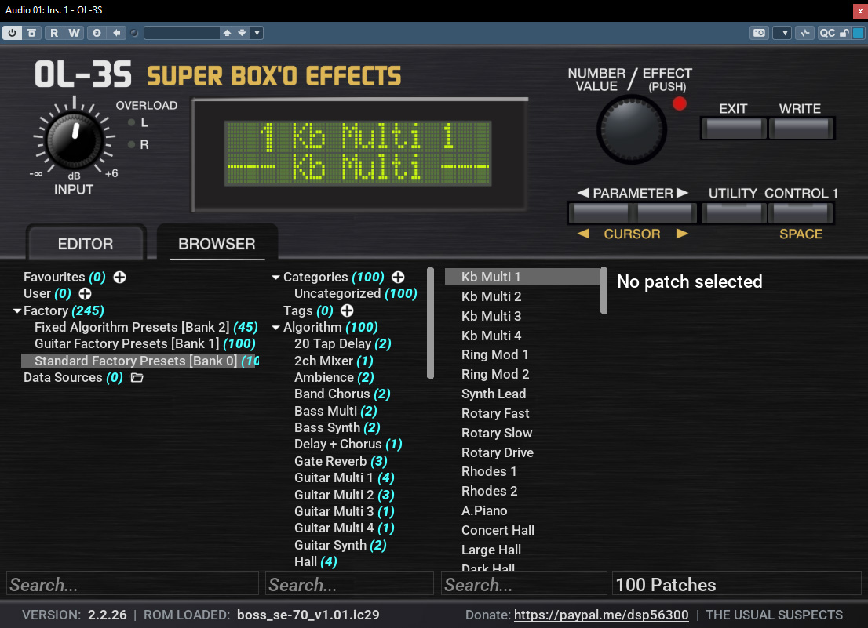Load the next preset arrow
The width and height of the screenshot is (868, 628).
click(x=242, y=33)
